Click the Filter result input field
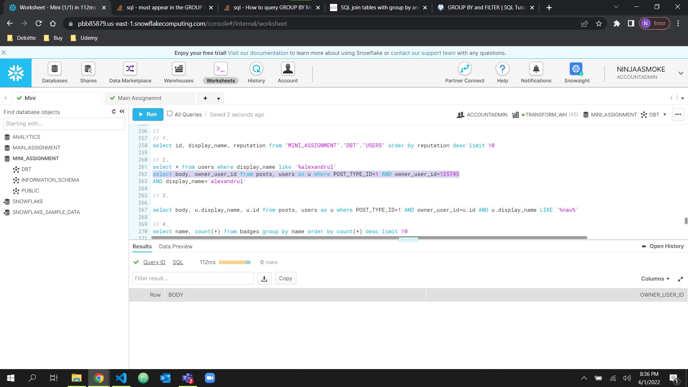 [193, 278]
